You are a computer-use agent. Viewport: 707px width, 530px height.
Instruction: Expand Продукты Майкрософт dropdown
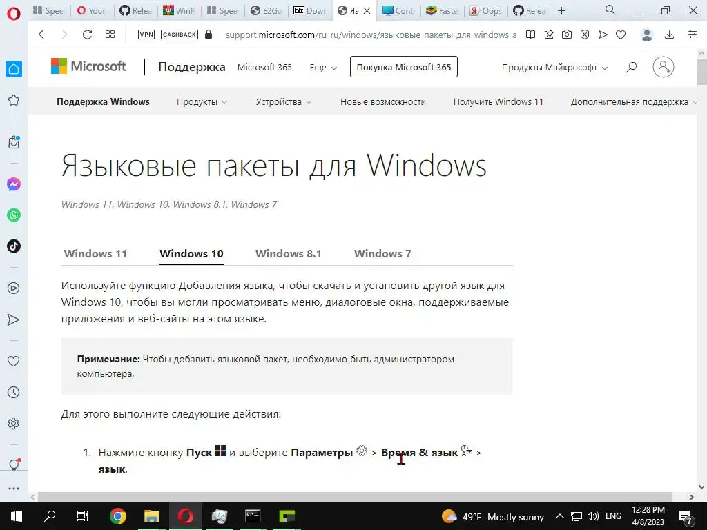[554, 68]
